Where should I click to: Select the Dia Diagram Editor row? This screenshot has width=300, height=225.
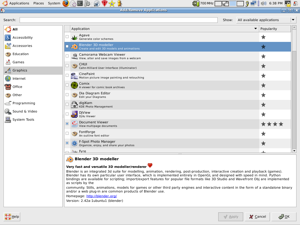[x=178, y=95]
